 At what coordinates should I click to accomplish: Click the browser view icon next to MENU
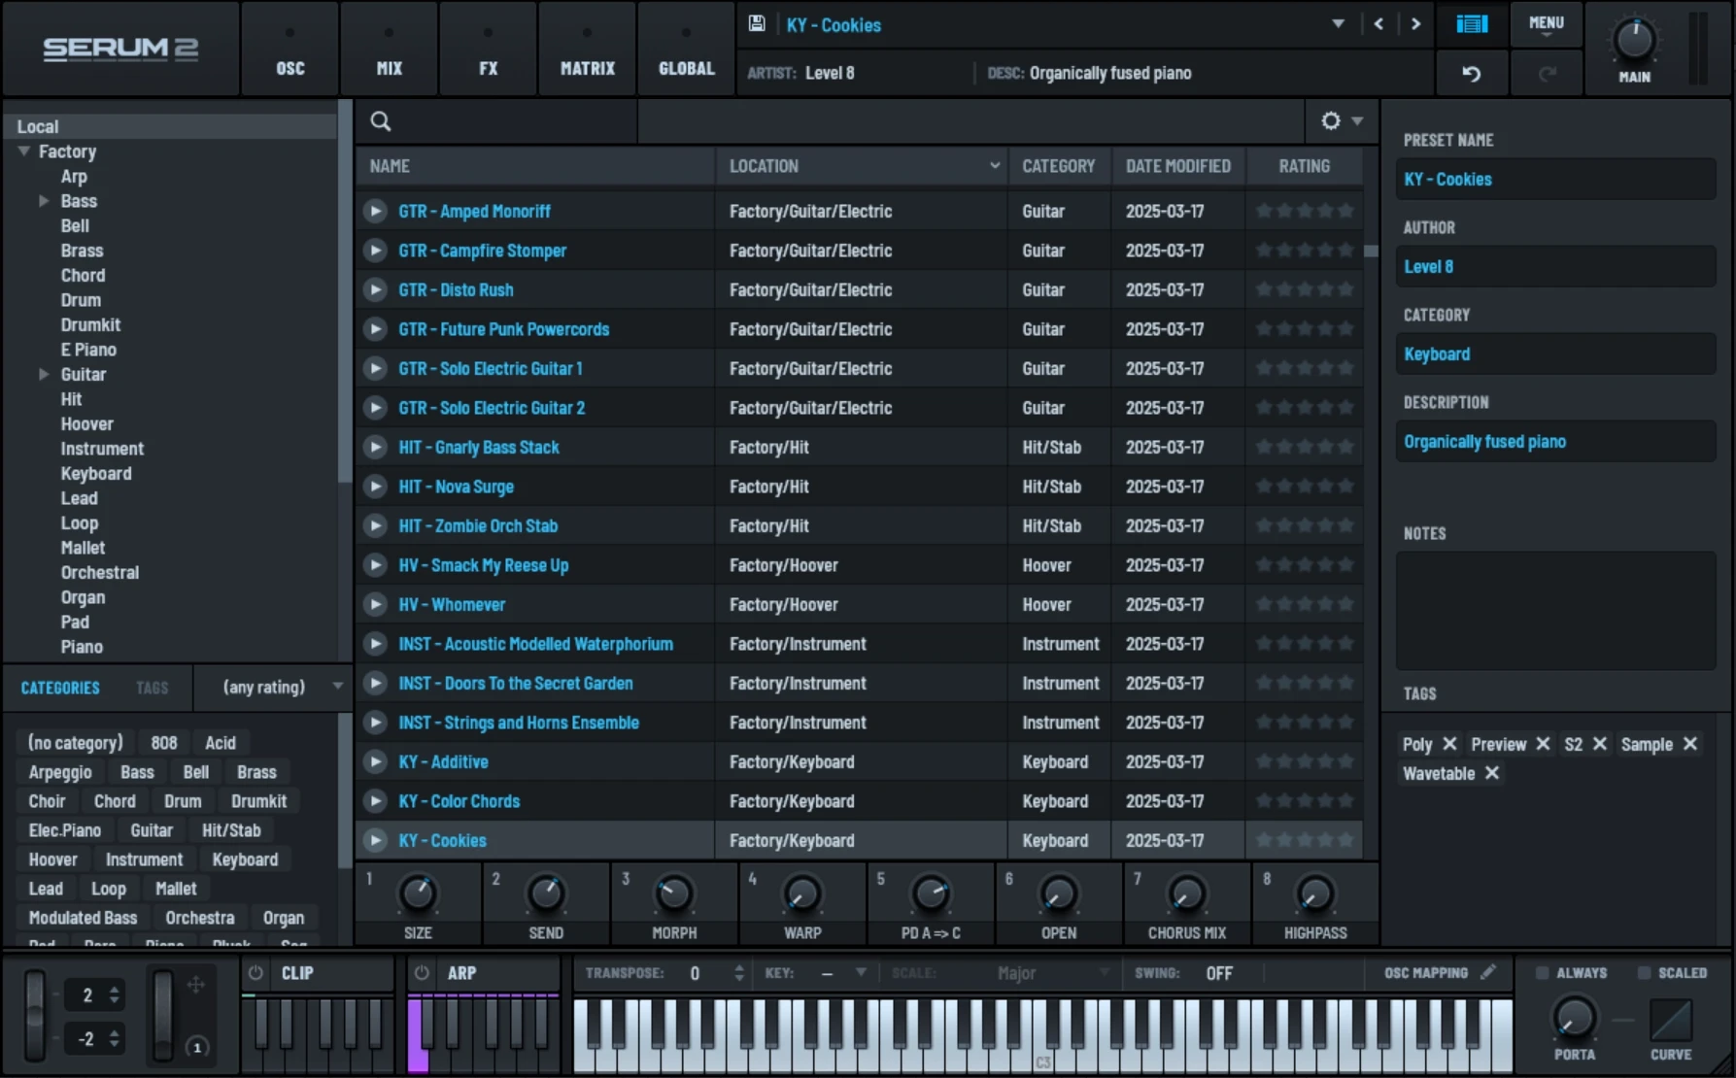[1471, 24]
